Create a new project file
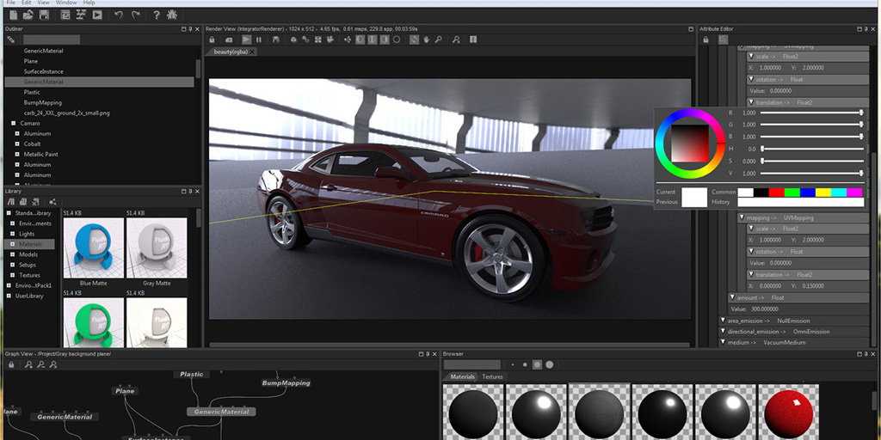Image resolution: width=881 pixels, height=440 pixels. 14,15
